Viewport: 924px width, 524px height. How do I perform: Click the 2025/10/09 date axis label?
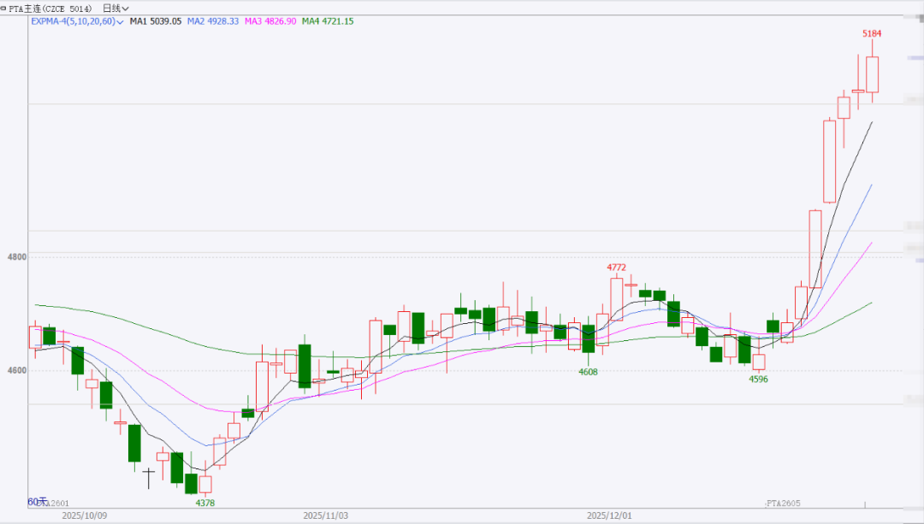85,515
